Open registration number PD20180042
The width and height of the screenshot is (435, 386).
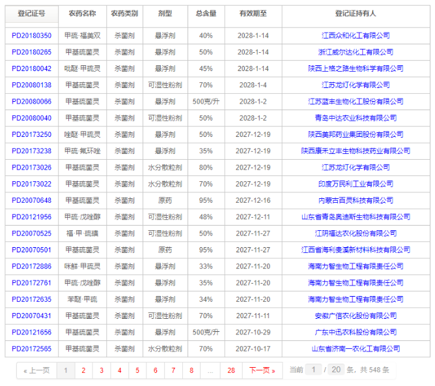pos(31,68)
